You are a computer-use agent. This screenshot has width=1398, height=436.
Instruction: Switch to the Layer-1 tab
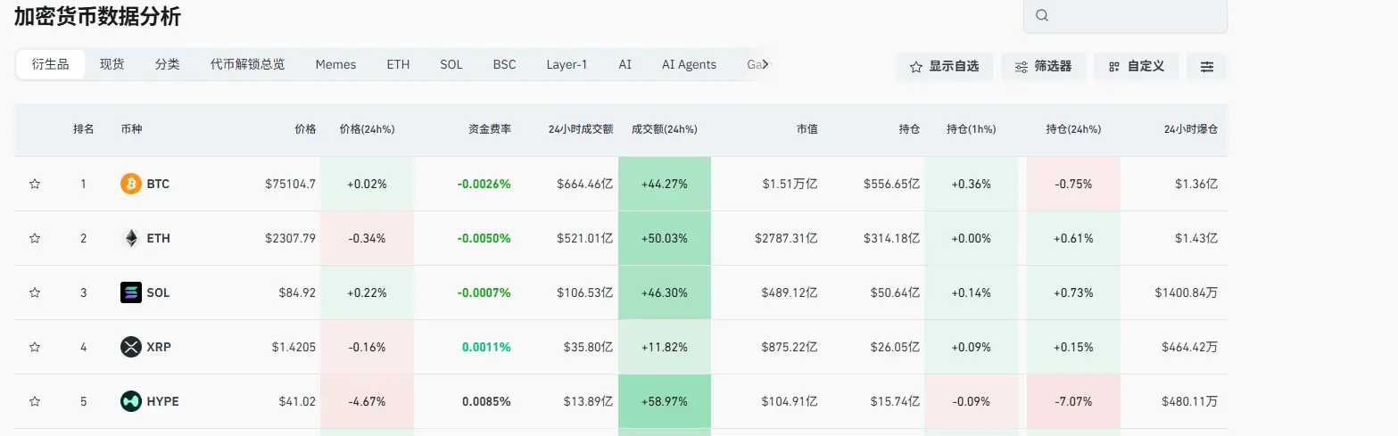click(567, 64)
